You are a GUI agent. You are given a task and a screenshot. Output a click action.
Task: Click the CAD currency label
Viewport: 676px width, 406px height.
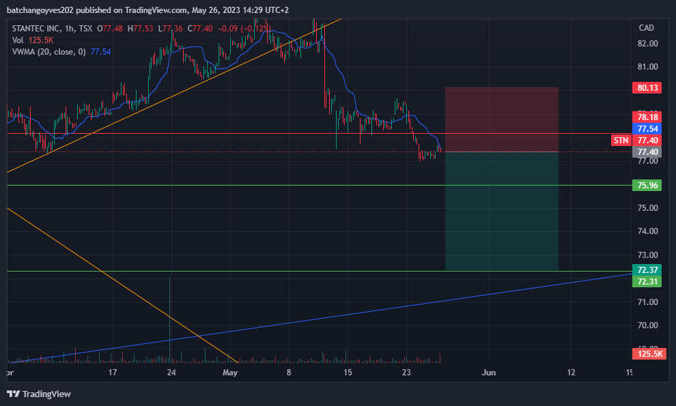(x=646, y=27)
